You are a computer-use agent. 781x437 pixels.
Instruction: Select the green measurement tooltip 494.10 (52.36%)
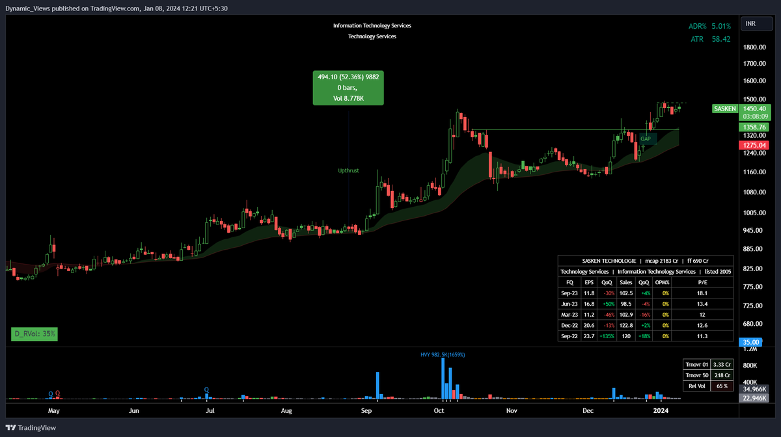click(x=348, y=87)
